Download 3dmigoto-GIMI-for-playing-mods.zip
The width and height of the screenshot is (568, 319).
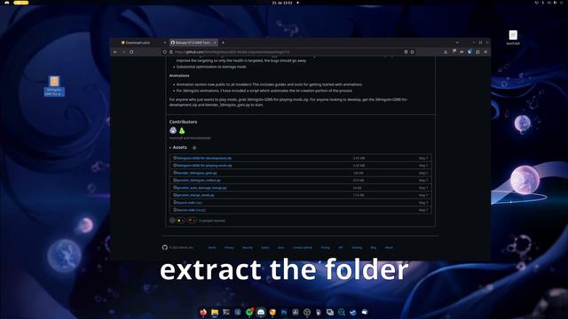click(x=204, y=166)
